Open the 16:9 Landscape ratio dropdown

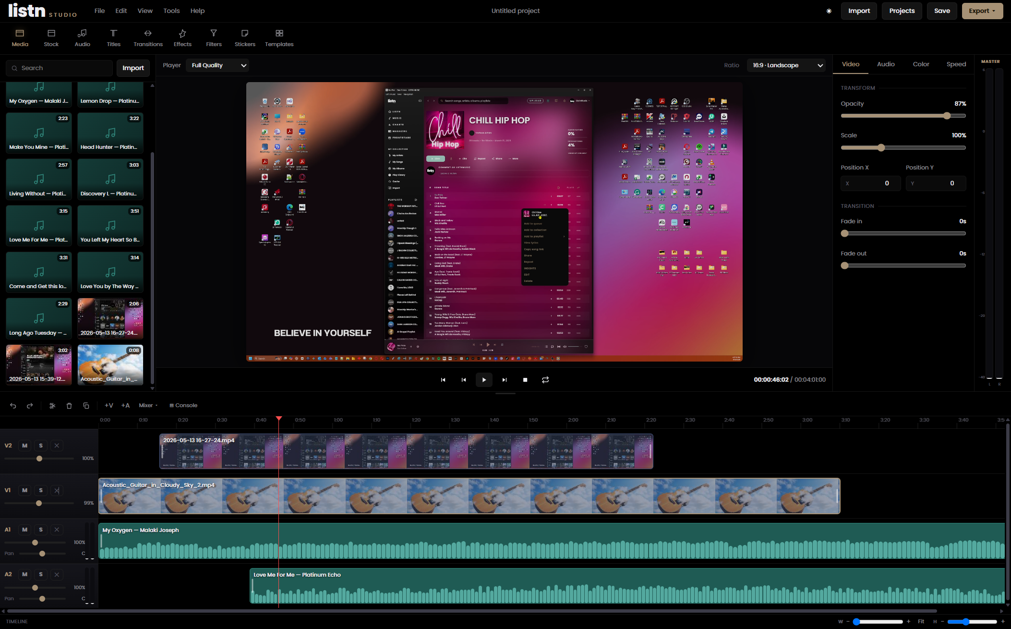coord(786,65)
